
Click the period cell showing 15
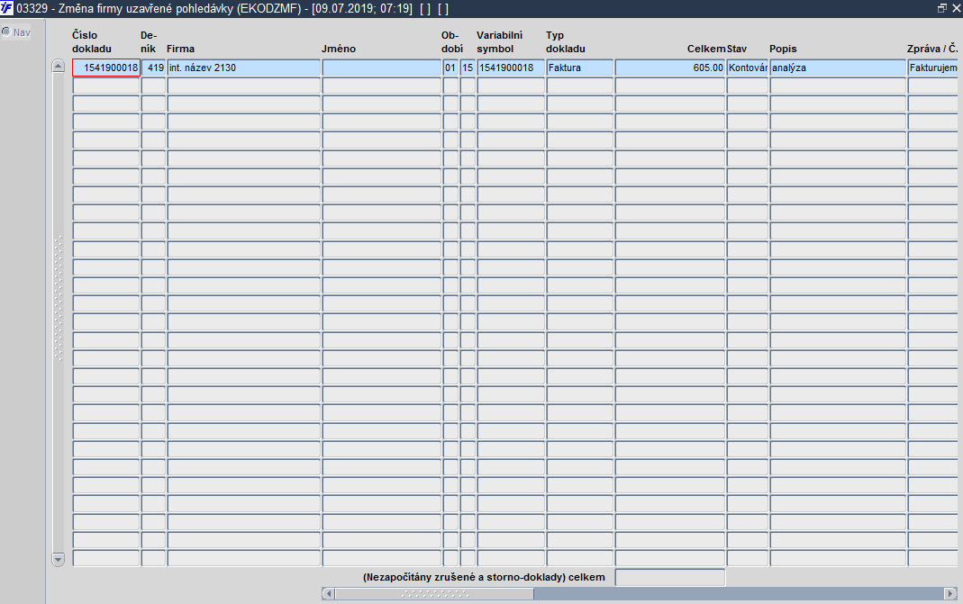468,68
